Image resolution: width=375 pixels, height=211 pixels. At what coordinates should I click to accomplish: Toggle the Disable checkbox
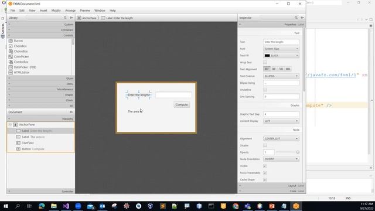pyautogui.click(x=265, y=145)
